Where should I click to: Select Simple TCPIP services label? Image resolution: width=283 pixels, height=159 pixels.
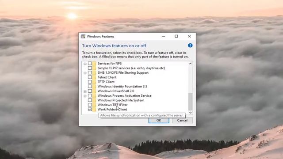(x=131, y=68)
